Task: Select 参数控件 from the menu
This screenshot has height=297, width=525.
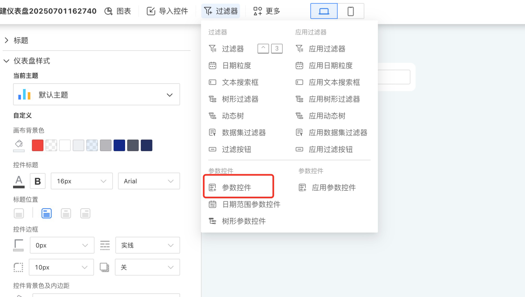Action: click(237, 188)
